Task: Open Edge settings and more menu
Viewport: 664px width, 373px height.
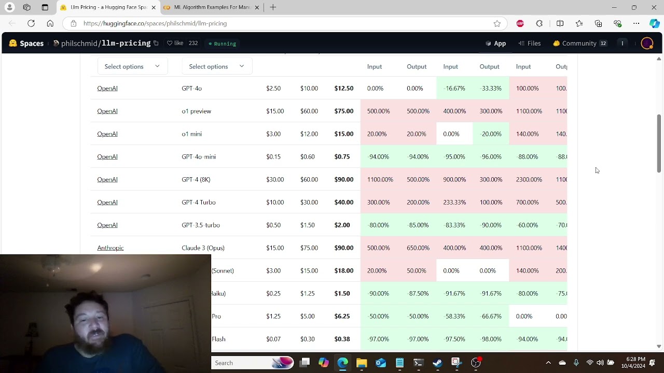Action: [x=637, y=23]
